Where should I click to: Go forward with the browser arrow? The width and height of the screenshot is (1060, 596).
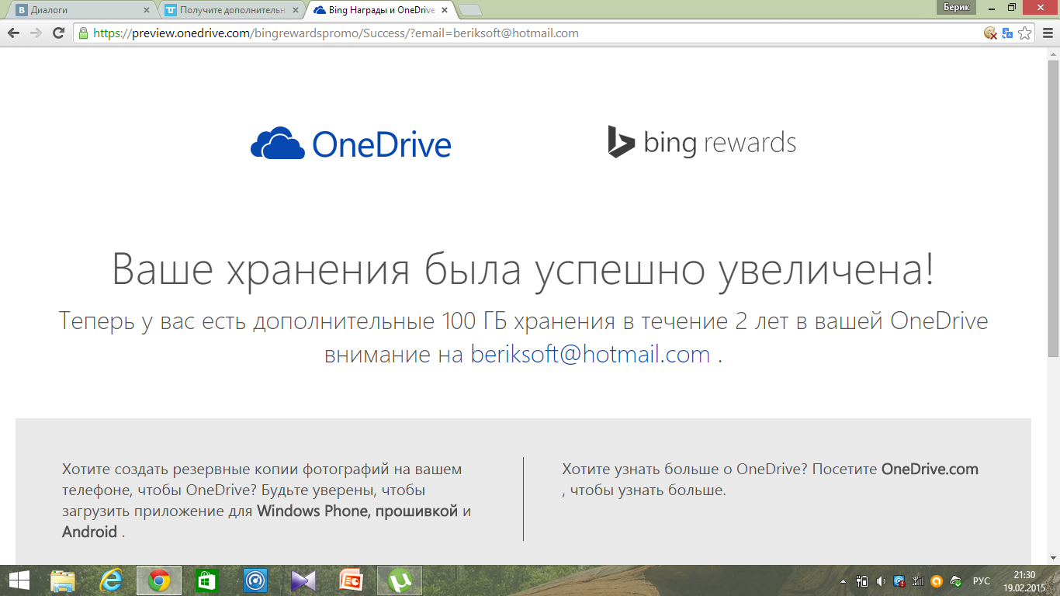pos(36,33)
